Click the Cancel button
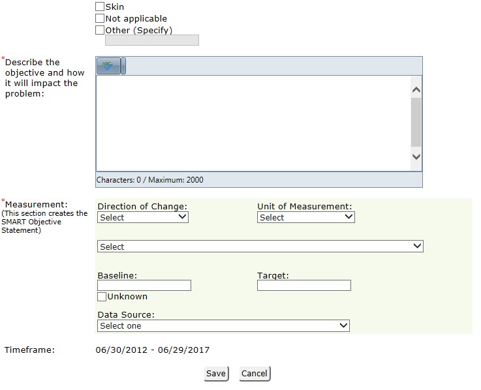 (255, 374)
